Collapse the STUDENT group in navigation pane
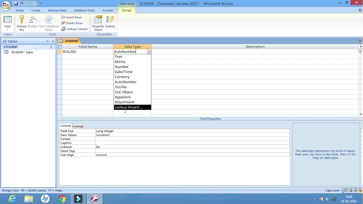The width and height of the screenshot is (363, 204). [x=51, y=47]
